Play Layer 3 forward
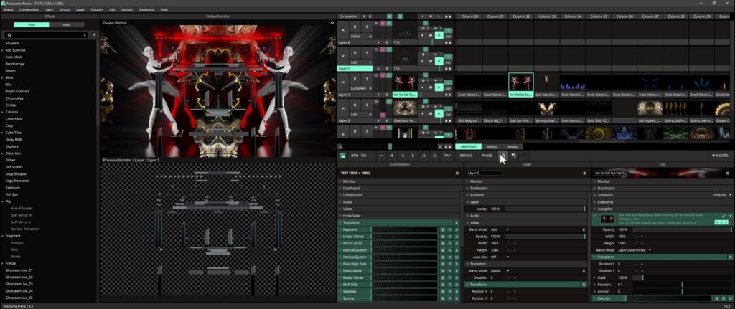The width and height of the screenshot is (735, 309). tap(439, 113)
